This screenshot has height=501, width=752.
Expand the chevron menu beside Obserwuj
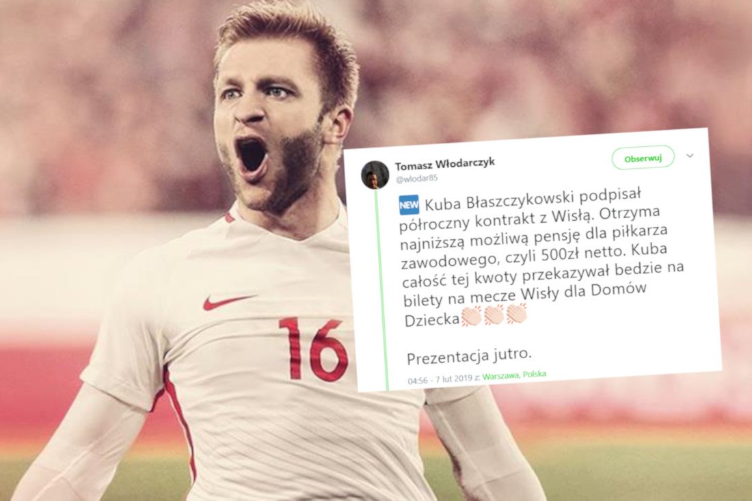(x=690, y=155)
